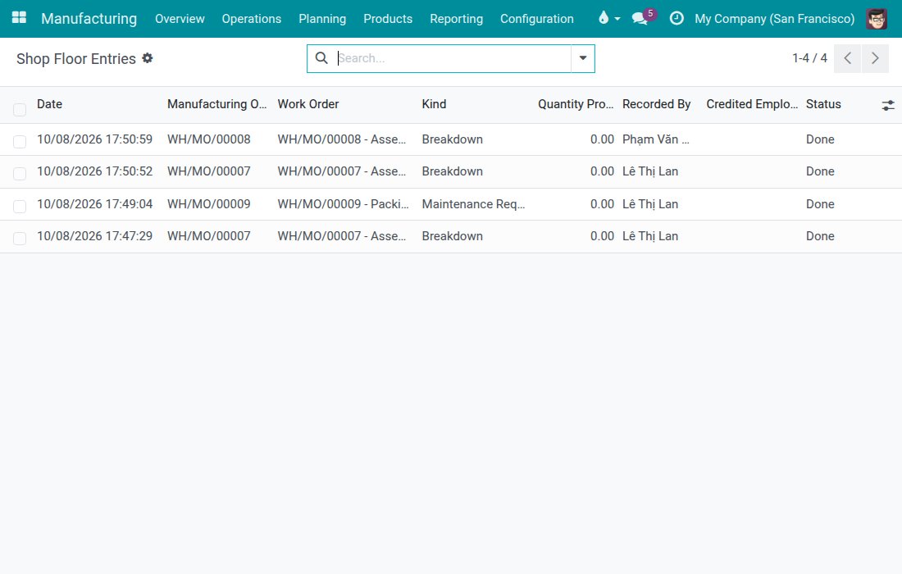Screen dimensions: 902x574
Task: Open the Configuration menu
Action: [x=537, y=18]
